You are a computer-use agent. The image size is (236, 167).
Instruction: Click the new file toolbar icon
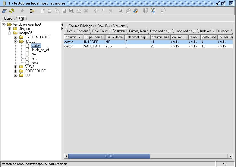43,11
